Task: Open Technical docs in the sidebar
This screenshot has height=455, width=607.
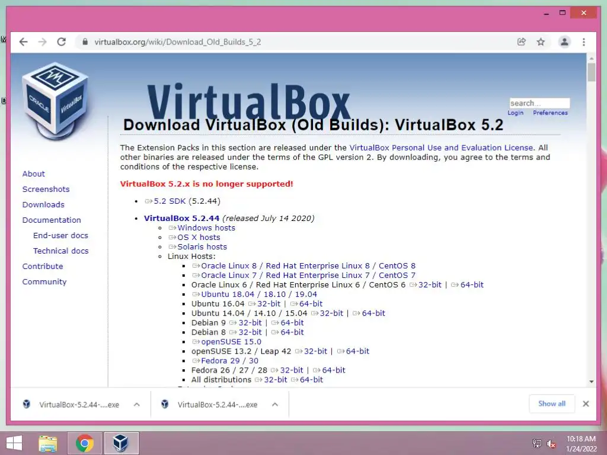Action: click(x=60, y=251)
